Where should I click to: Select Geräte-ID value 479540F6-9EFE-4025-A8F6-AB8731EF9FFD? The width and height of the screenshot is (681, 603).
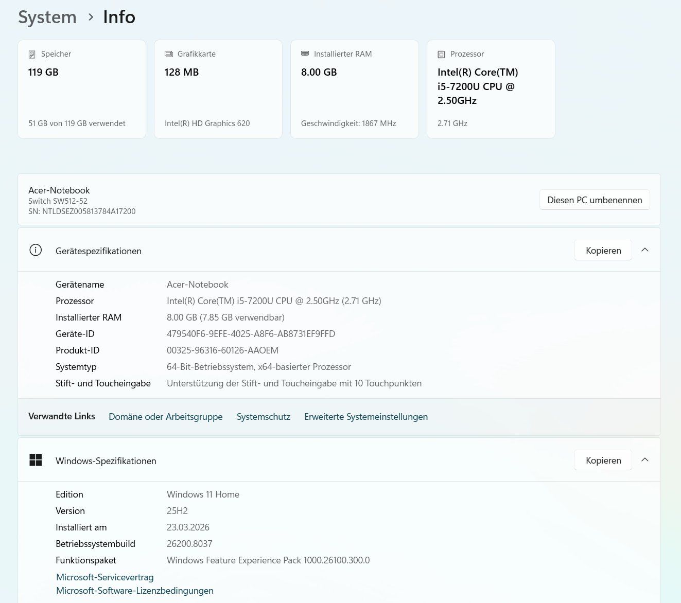pyautogui.click(x=251, y=334)
